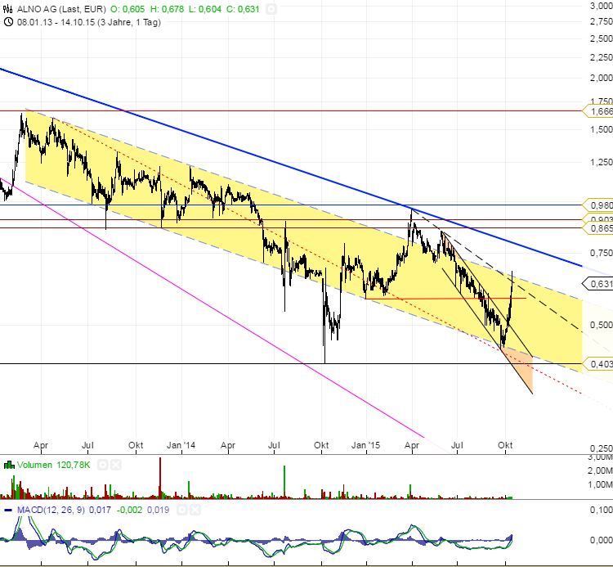Viewport: 613px width, 567px height.
Task: Click the 0,750 price axis label
Action: click(x=601, y=253)
